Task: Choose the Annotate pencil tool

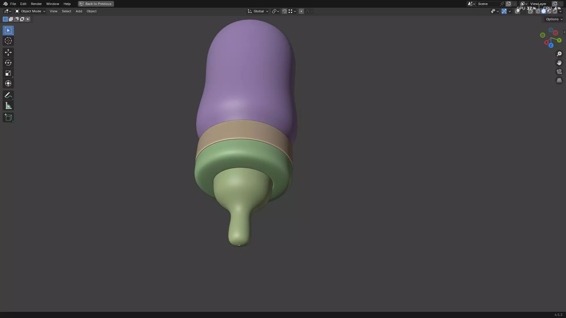Action: click(8, 95)
